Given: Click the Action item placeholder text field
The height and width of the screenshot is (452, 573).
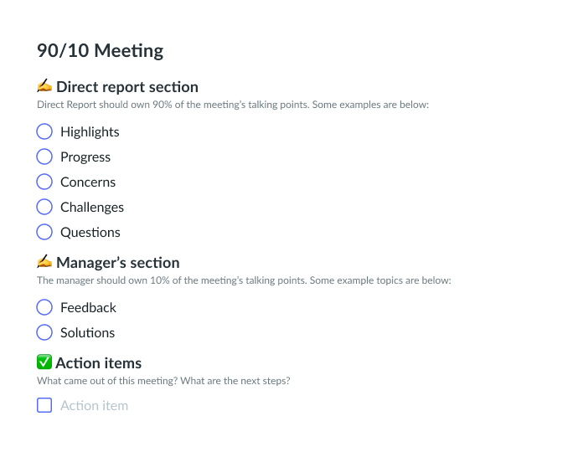Looking at the screenshot, I should (x=94, y=405).
